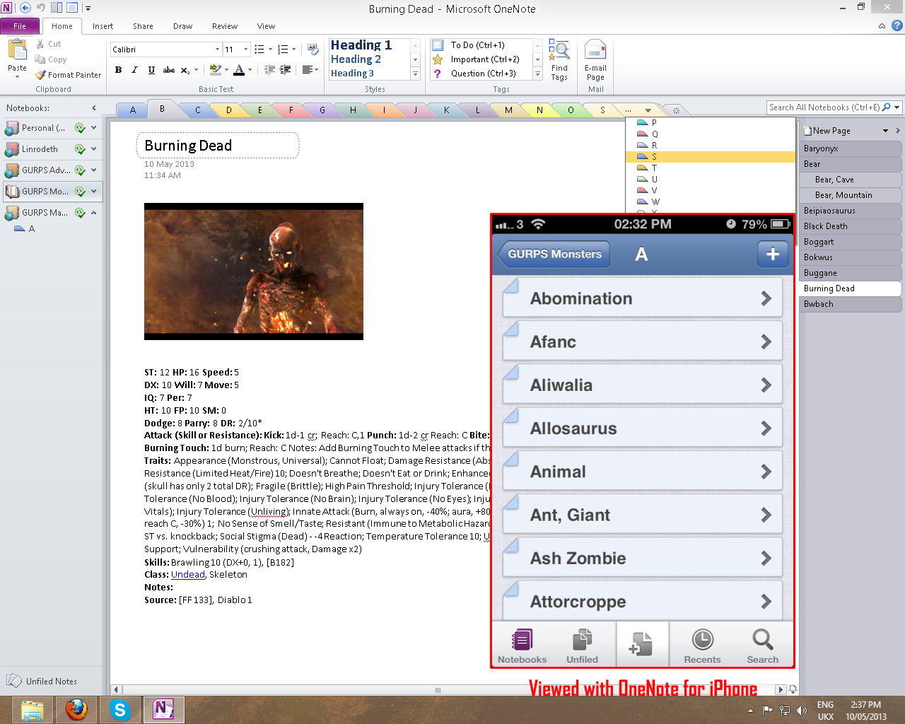The width and height of the screenshot is (905, 724).
Task: Tap Notebooks icon in iPhone view
Action: click(x=522, y=646)
